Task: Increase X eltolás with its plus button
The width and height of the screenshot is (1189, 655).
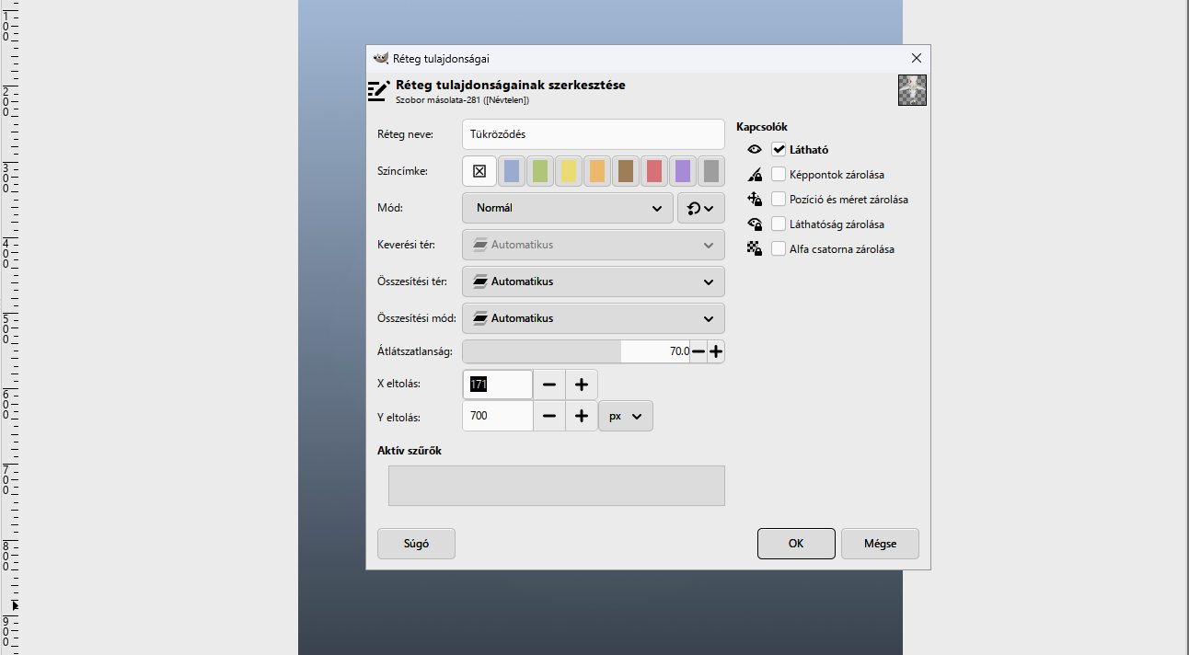Action: coord(582,385)
